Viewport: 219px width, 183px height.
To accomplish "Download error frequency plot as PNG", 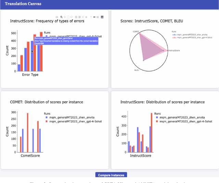I will 57,17.
